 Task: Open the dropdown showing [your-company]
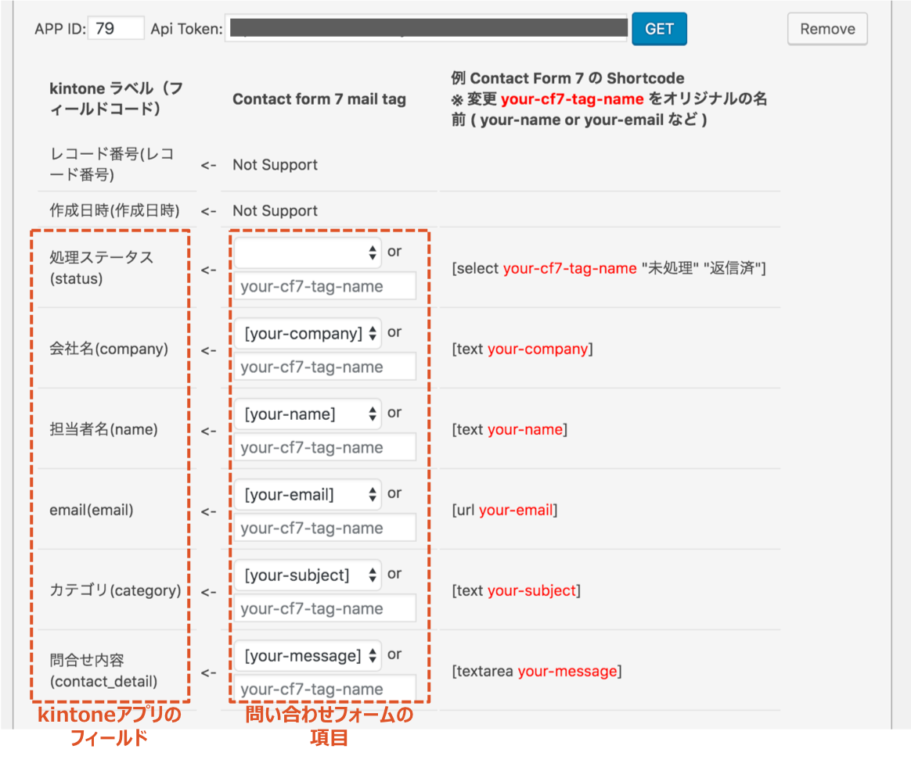[307, 332]
